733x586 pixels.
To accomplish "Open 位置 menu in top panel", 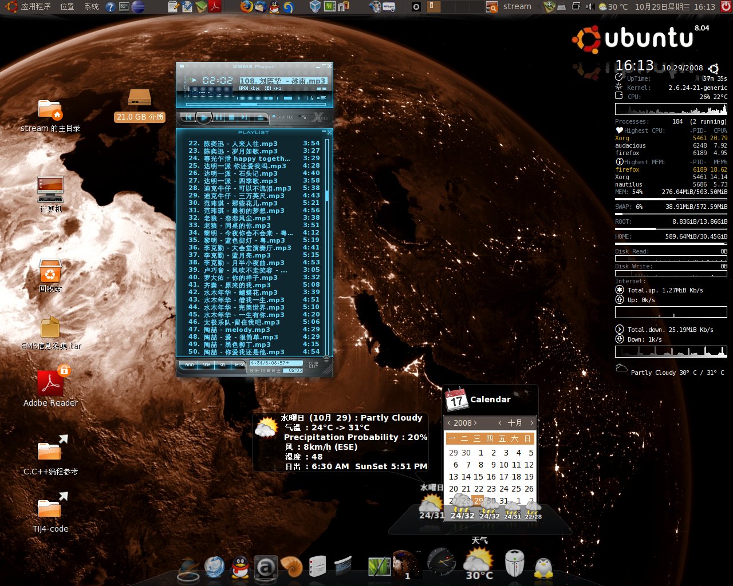I will pos(67,7).
